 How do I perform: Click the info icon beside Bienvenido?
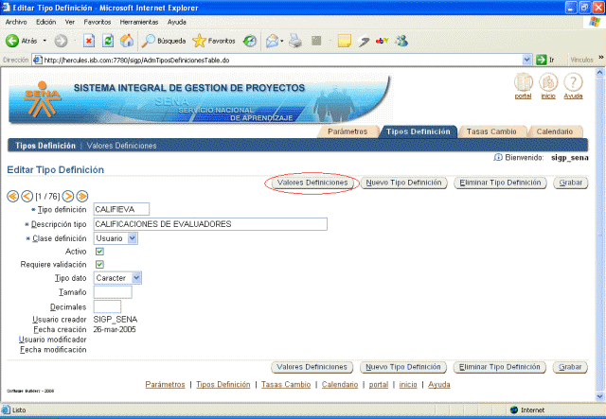(x=498, y=157)
